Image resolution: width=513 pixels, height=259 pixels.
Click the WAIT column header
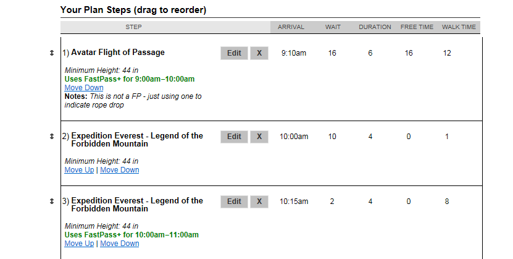click(333, 27)
